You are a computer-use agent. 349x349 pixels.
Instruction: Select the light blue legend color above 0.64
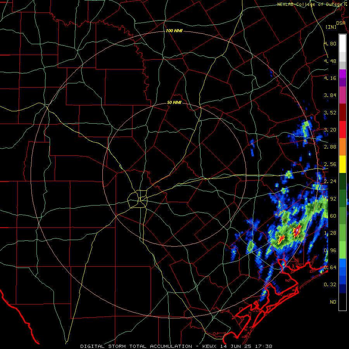point(342,263)
